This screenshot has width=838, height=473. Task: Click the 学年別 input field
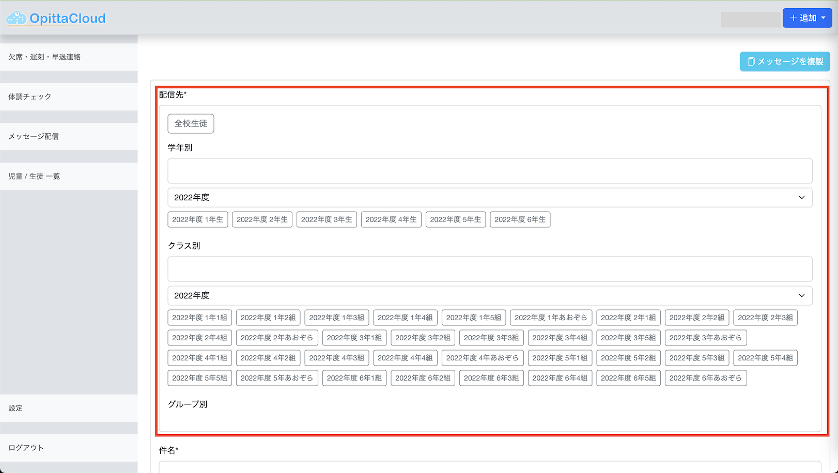point(490,171)
